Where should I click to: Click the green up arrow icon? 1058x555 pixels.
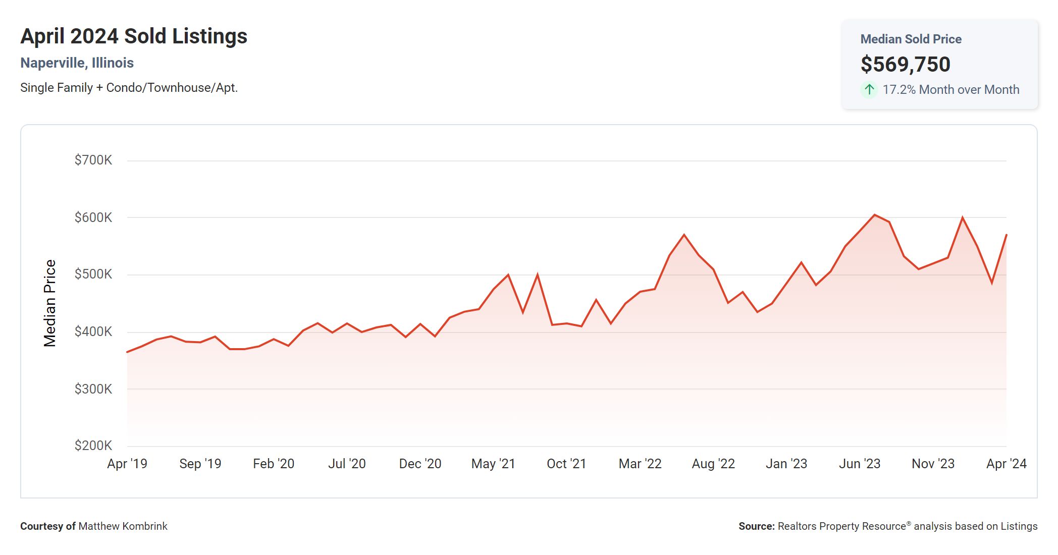coord(869,90)
